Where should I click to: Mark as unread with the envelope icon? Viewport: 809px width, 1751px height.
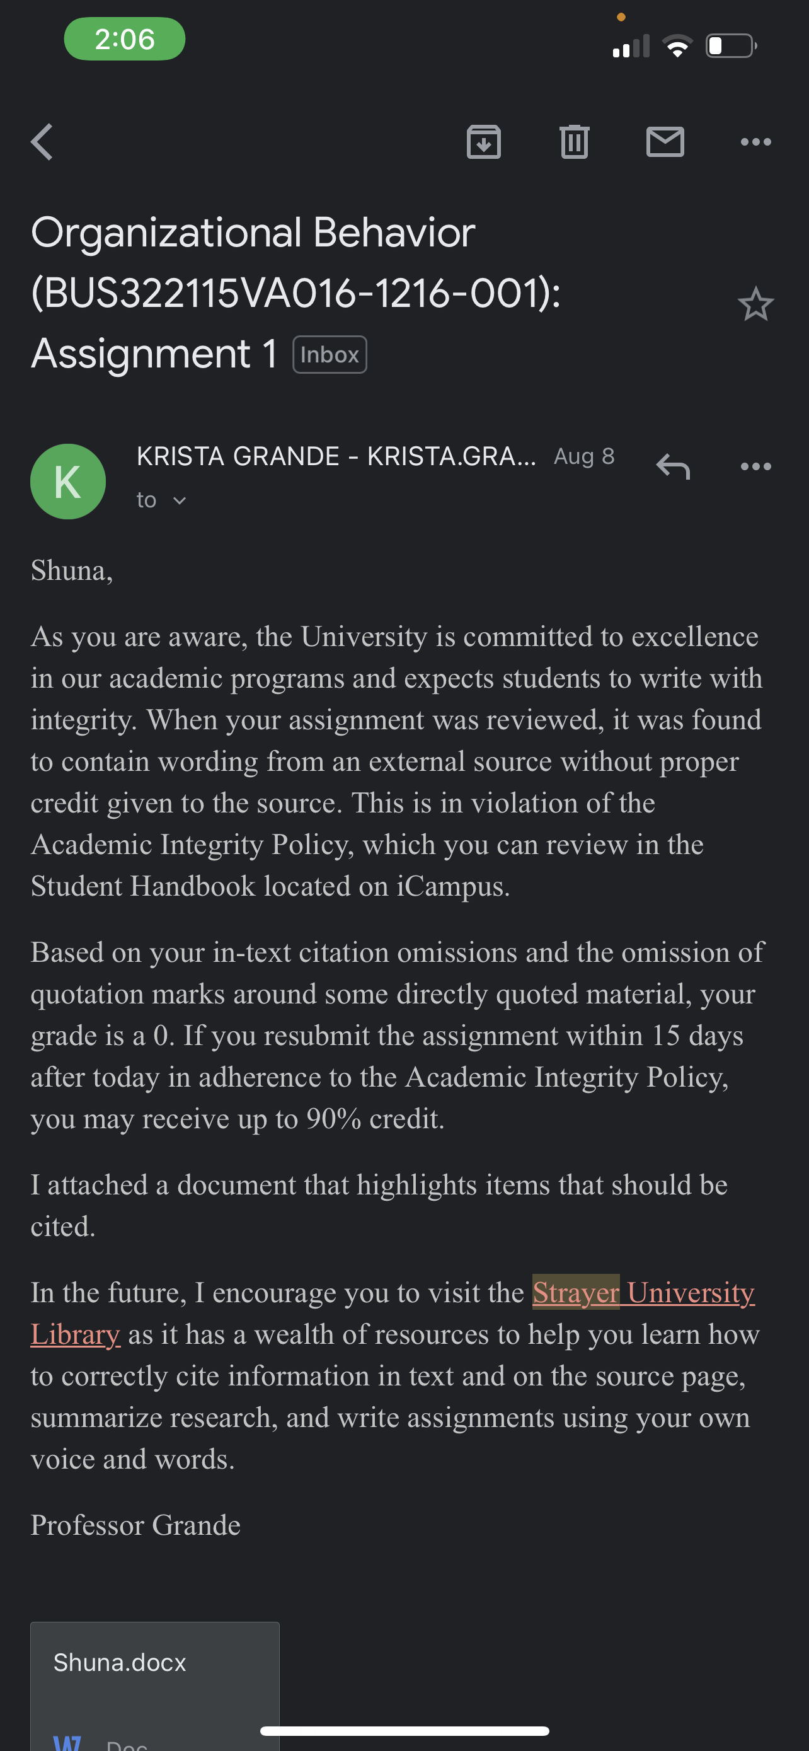[665, 141]
